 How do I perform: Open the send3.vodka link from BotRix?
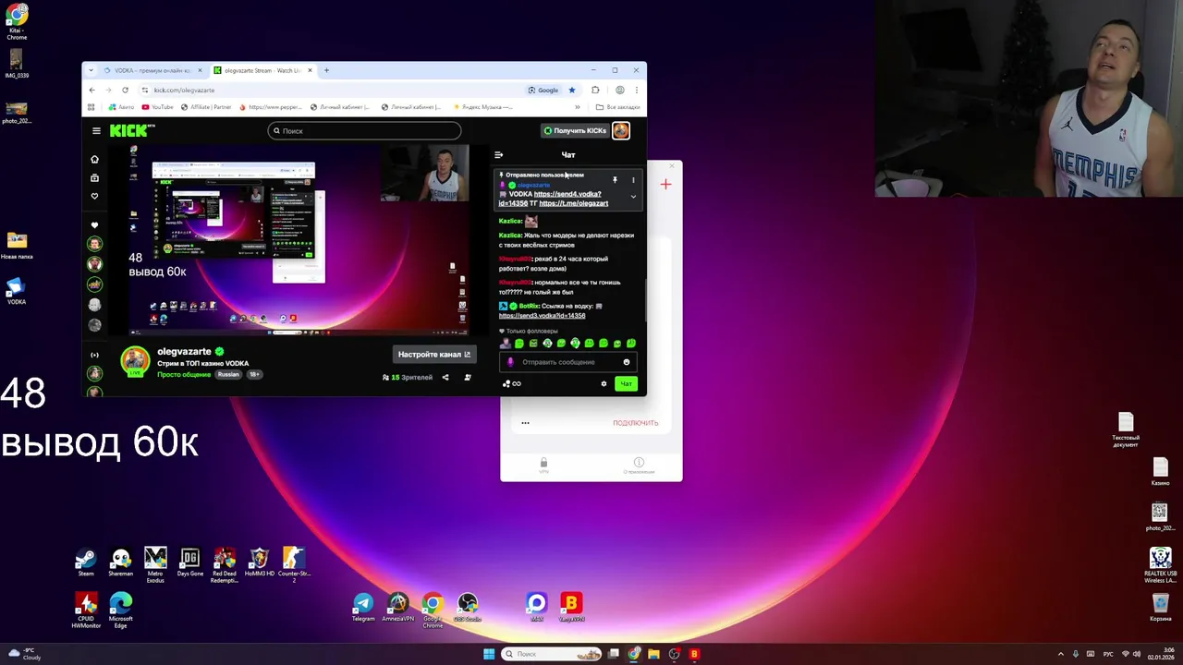542,316
